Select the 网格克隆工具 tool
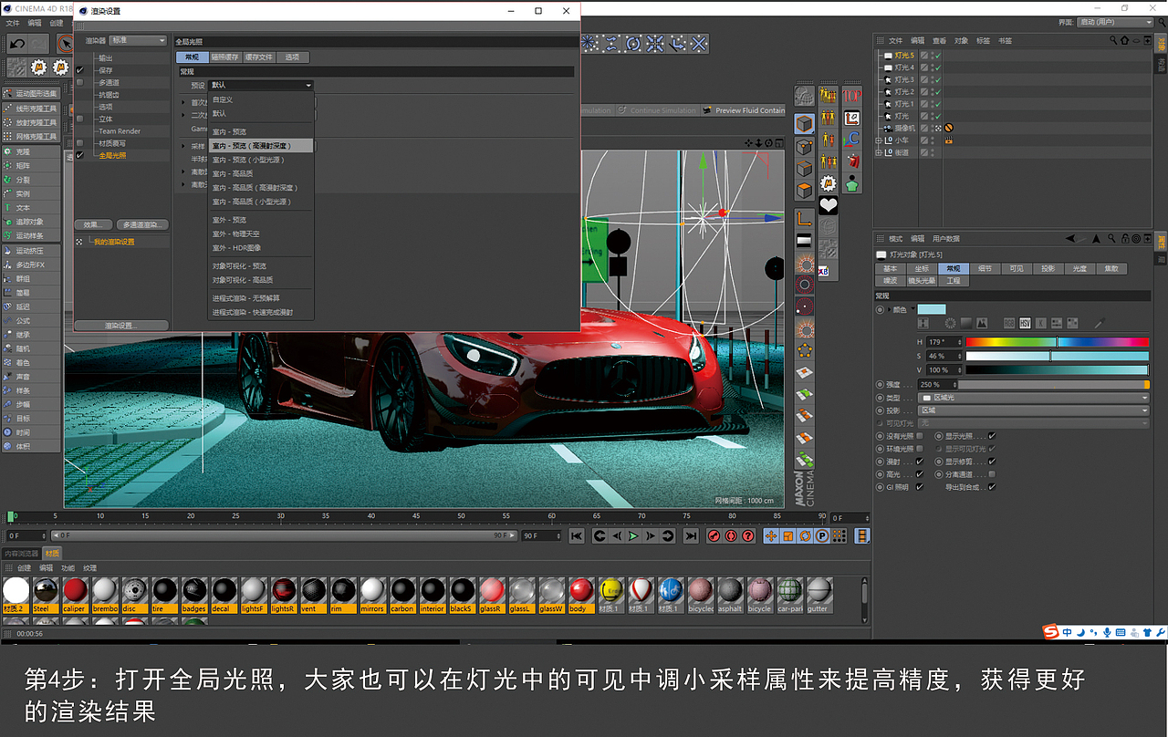The height and width of the screenshot is (737, 1168). pos(31,136)
